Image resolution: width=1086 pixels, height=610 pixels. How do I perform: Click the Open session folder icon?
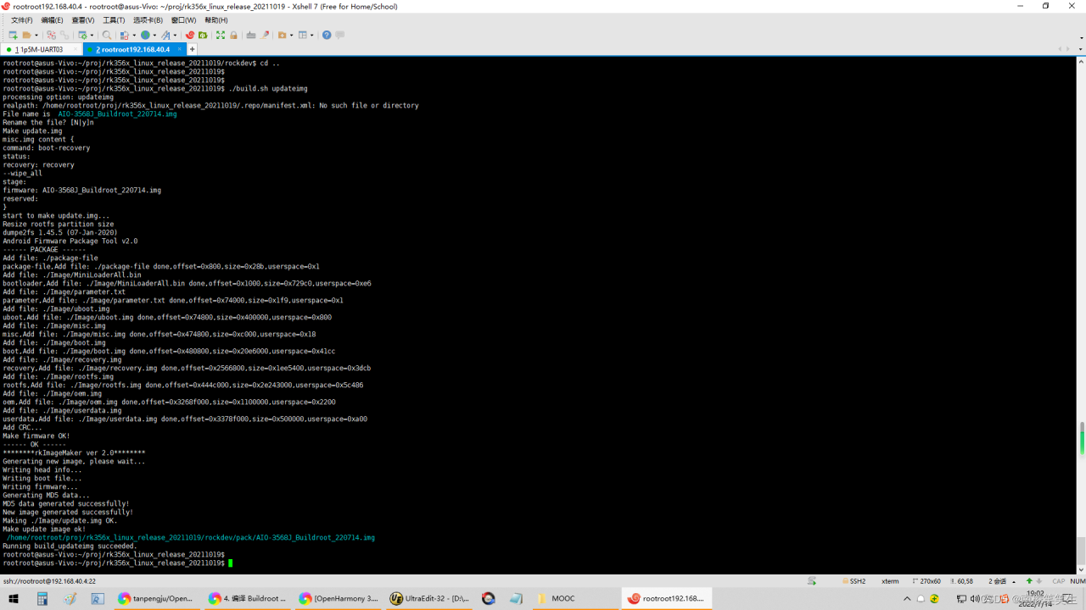coord(27,35)
